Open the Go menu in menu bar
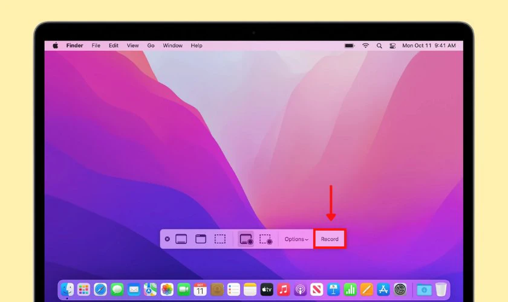The height and width of the screenshot is (302, 508). 151,45
